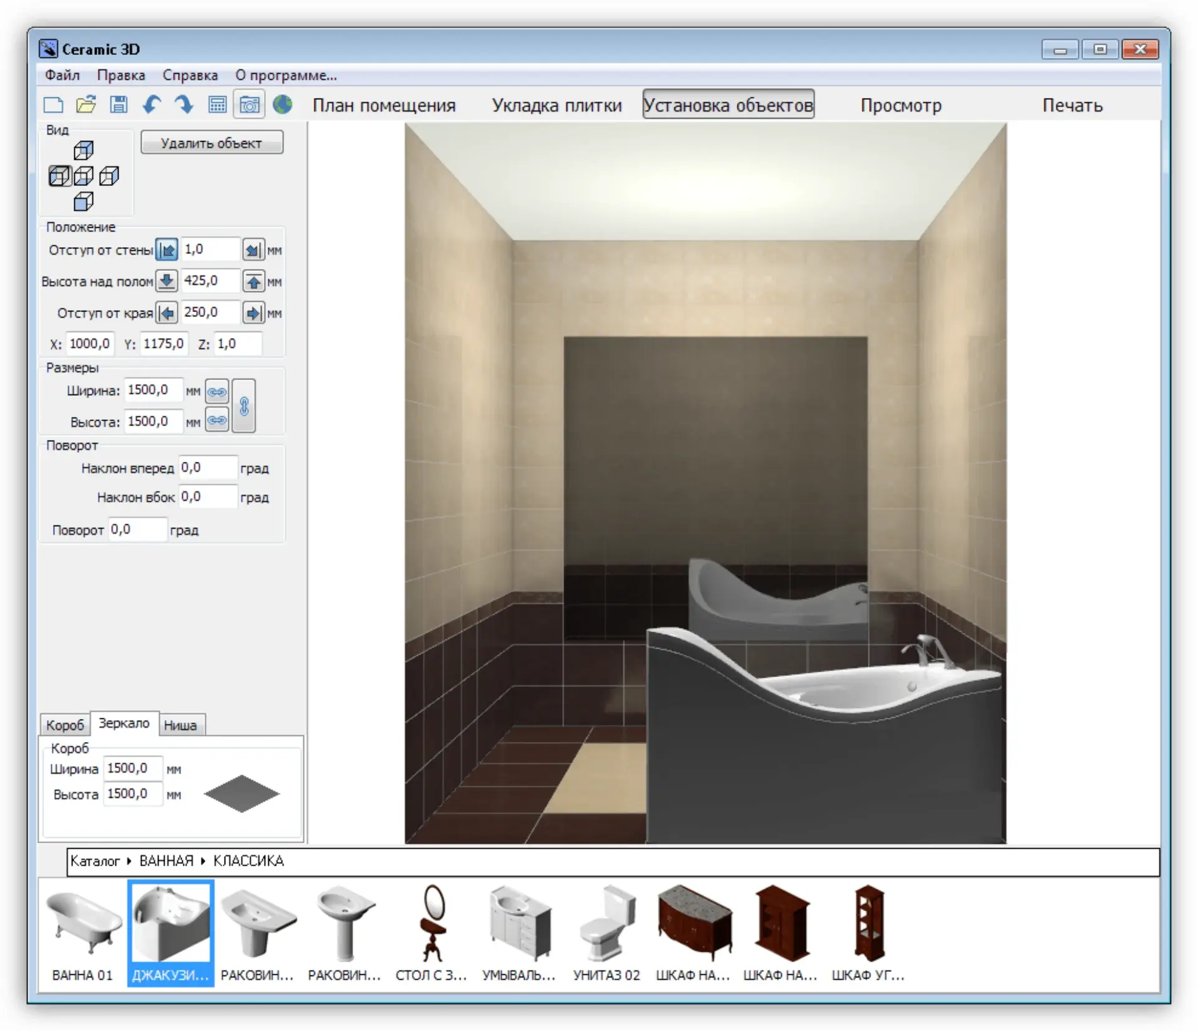Screen dimensions: 1198x1031
Task: Switch to the 'Укладка плитки' mode
Action: click(557, 105)
